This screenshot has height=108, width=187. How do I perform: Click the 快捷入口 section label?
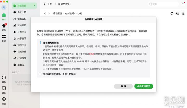click(x=16, y=72)
